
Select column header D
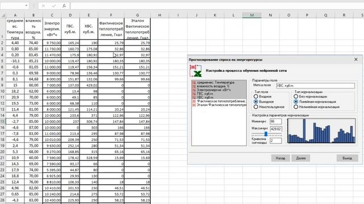tap(71, 15)
